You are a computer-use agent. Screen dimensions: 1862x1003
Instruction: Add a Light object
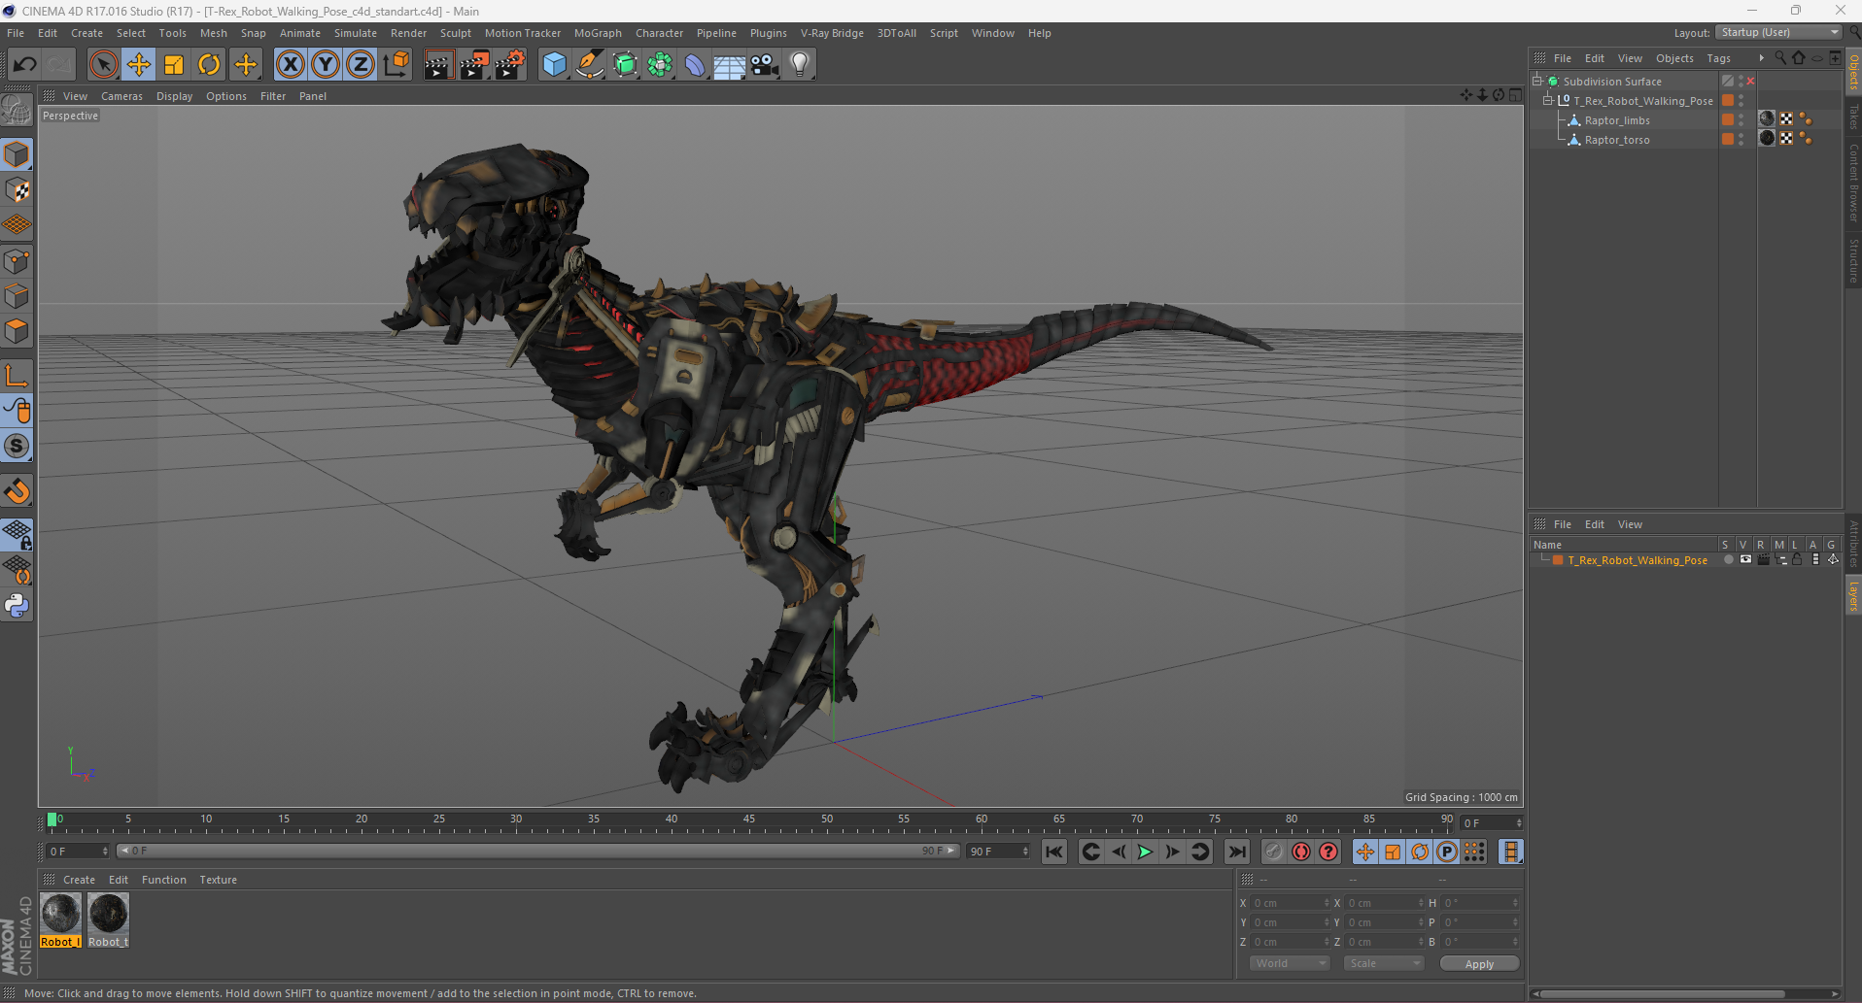[800, 64]
